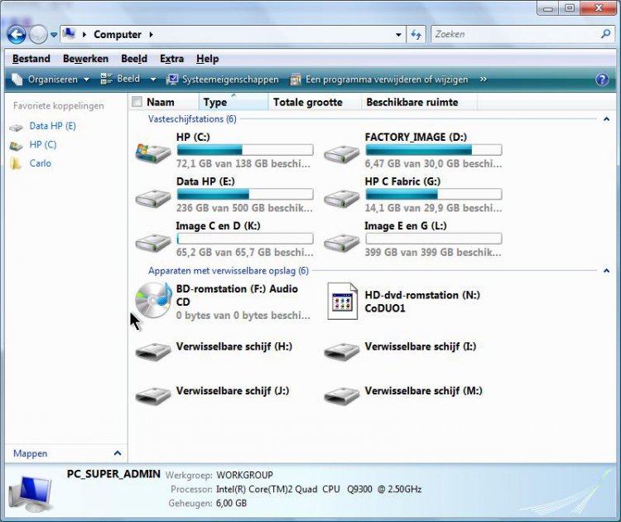621x522 pixels.
Task: Click into the Zoeken search field
Action: coord(515,35)
